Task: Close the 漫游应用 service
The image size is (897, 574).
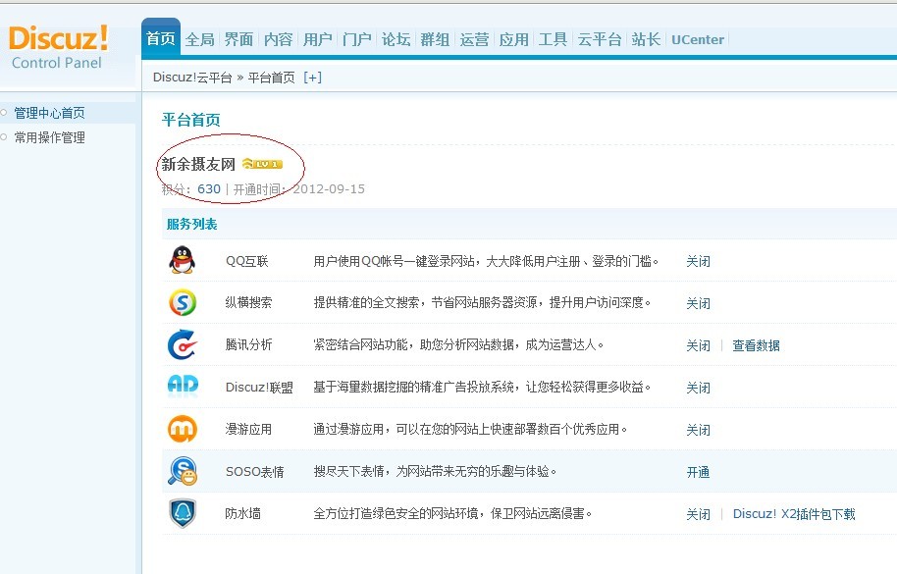Action: click(698, 430)
